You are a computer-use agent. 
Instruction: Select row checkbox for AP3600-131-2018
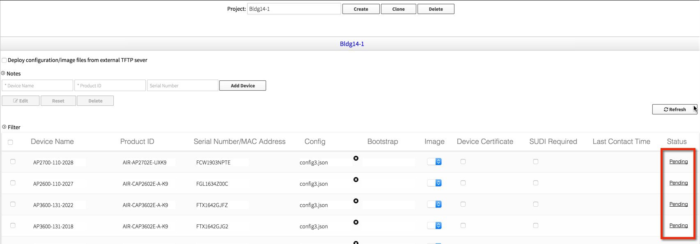(x=13, y=226)
